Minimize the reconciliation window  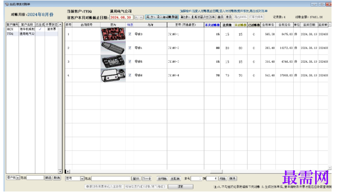(314, 4)
